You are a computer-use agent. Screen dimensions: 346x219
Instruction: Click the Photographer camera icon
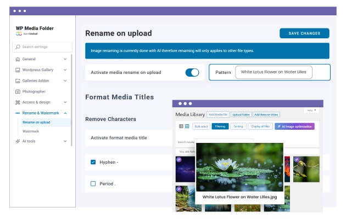coord(18,91)
